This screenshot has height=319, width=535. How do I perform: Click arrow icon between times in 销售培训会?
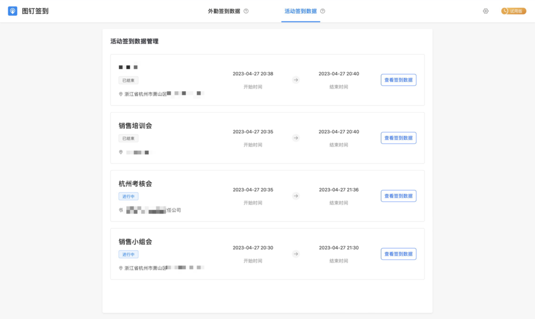[x=296, y=138]
